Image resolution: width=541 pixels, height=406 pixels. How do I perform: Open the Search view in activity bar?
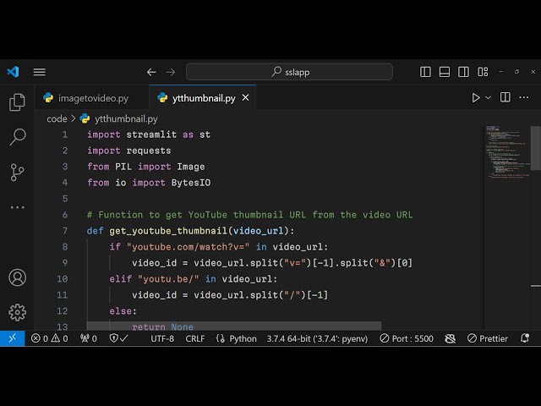(x=17, y=137)
